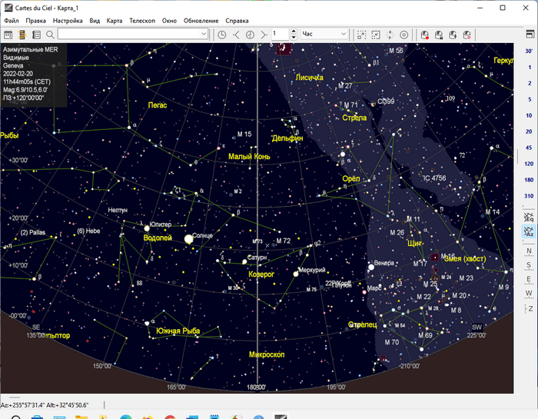Click the last telescope abort icon
The image size is (538, 419).
tap(467, 35)
